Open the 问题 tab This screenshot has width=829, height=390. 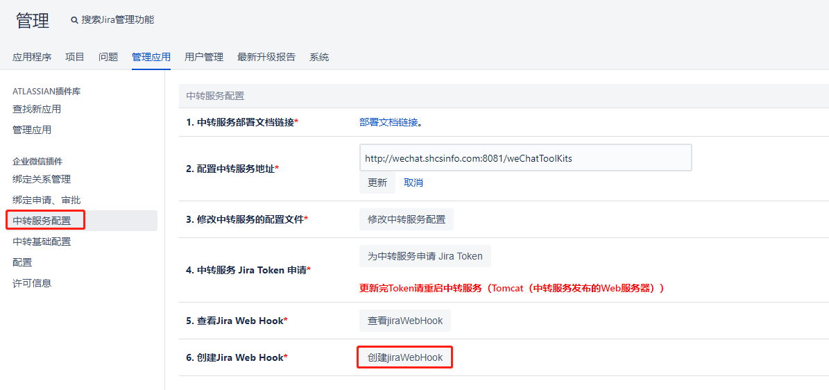point(108,57)
